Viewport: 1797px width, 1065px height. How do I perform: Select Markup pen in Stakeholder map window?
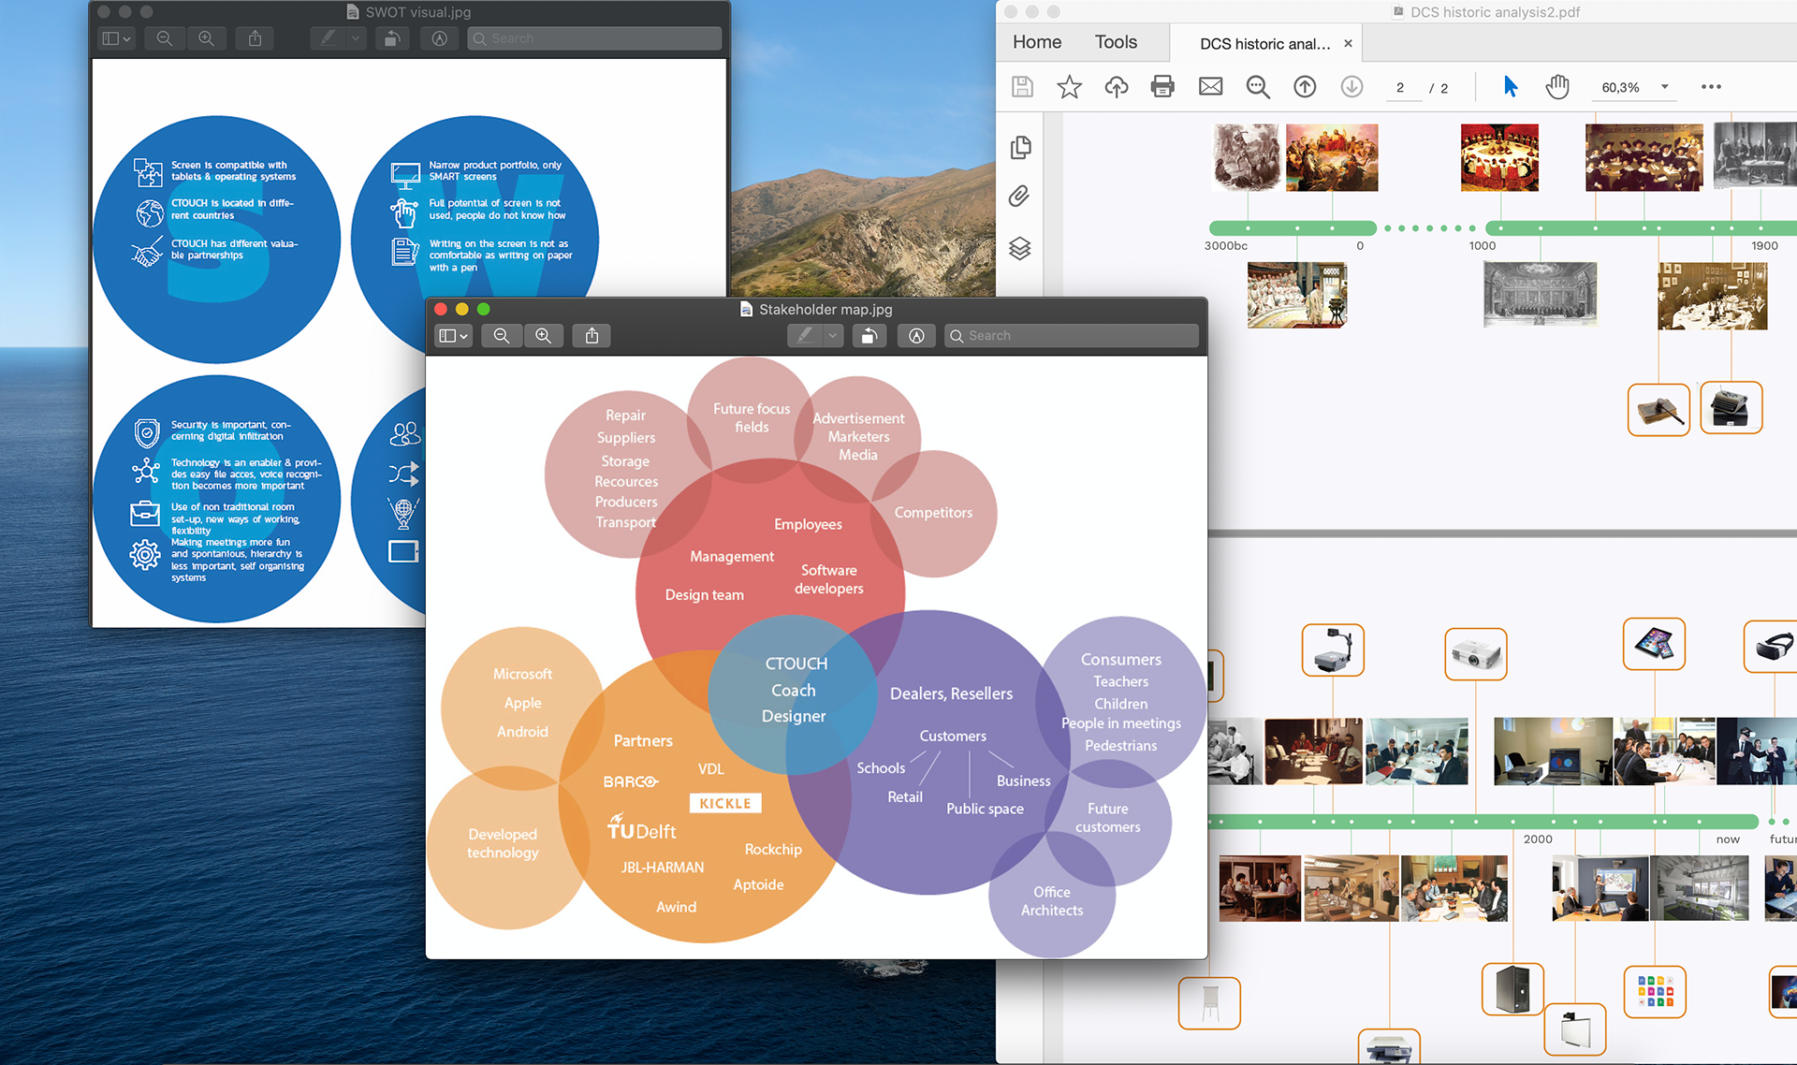tap(805, 336)
